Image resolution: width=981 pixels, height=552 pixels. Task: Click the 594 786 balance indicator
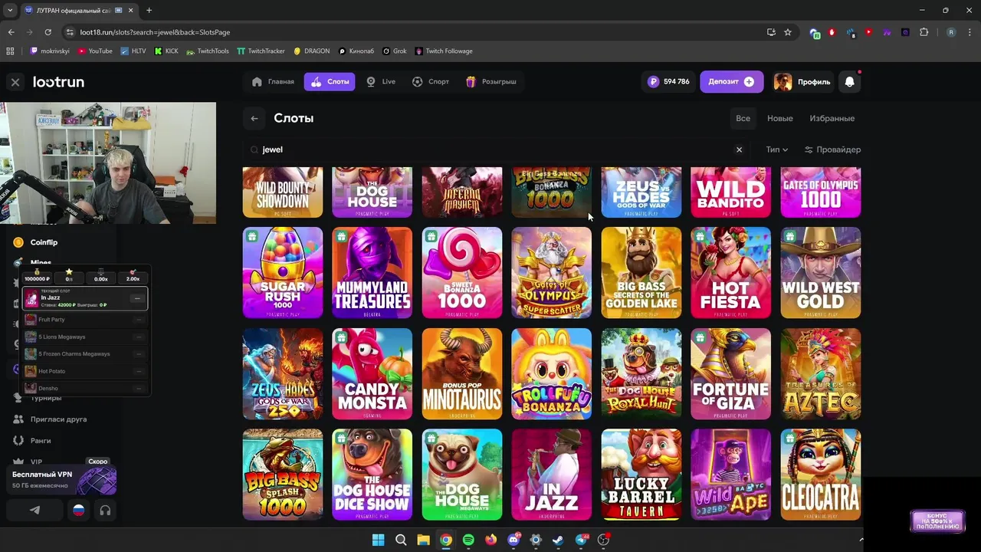(668, 81)
